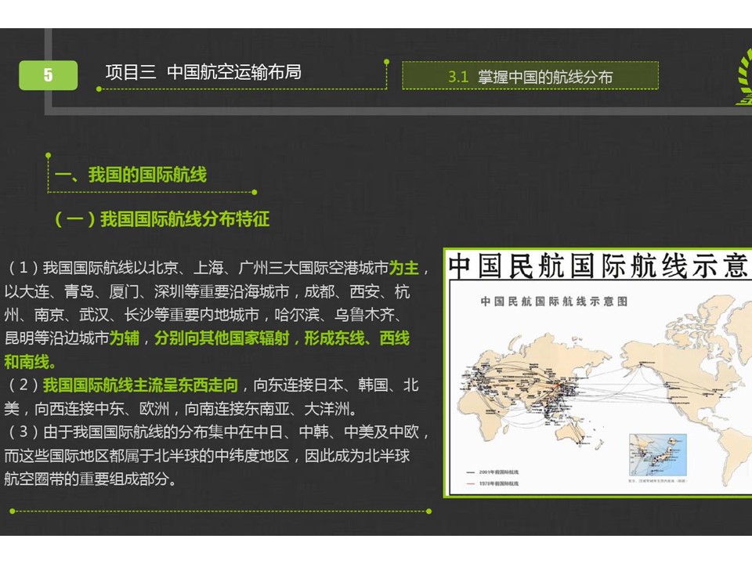Click the green text "分别向其他国家辐射"
752x564 pixels.
coord(222,338)
